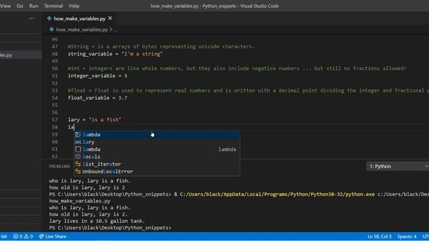The height and width of the screenshot is (241, 429).
Task: Click the Spaces: 4 indentation setting
Action: (x=407, y=236)
